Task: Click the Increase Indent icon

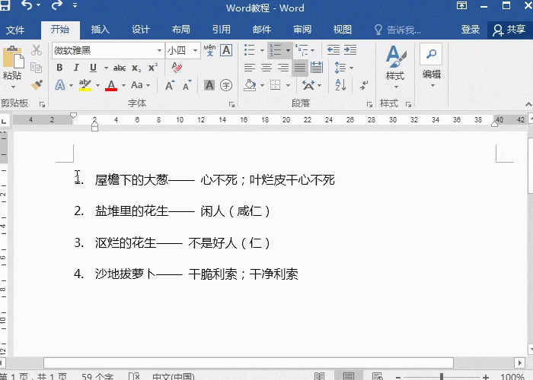Action: click(x=350, y=50)
